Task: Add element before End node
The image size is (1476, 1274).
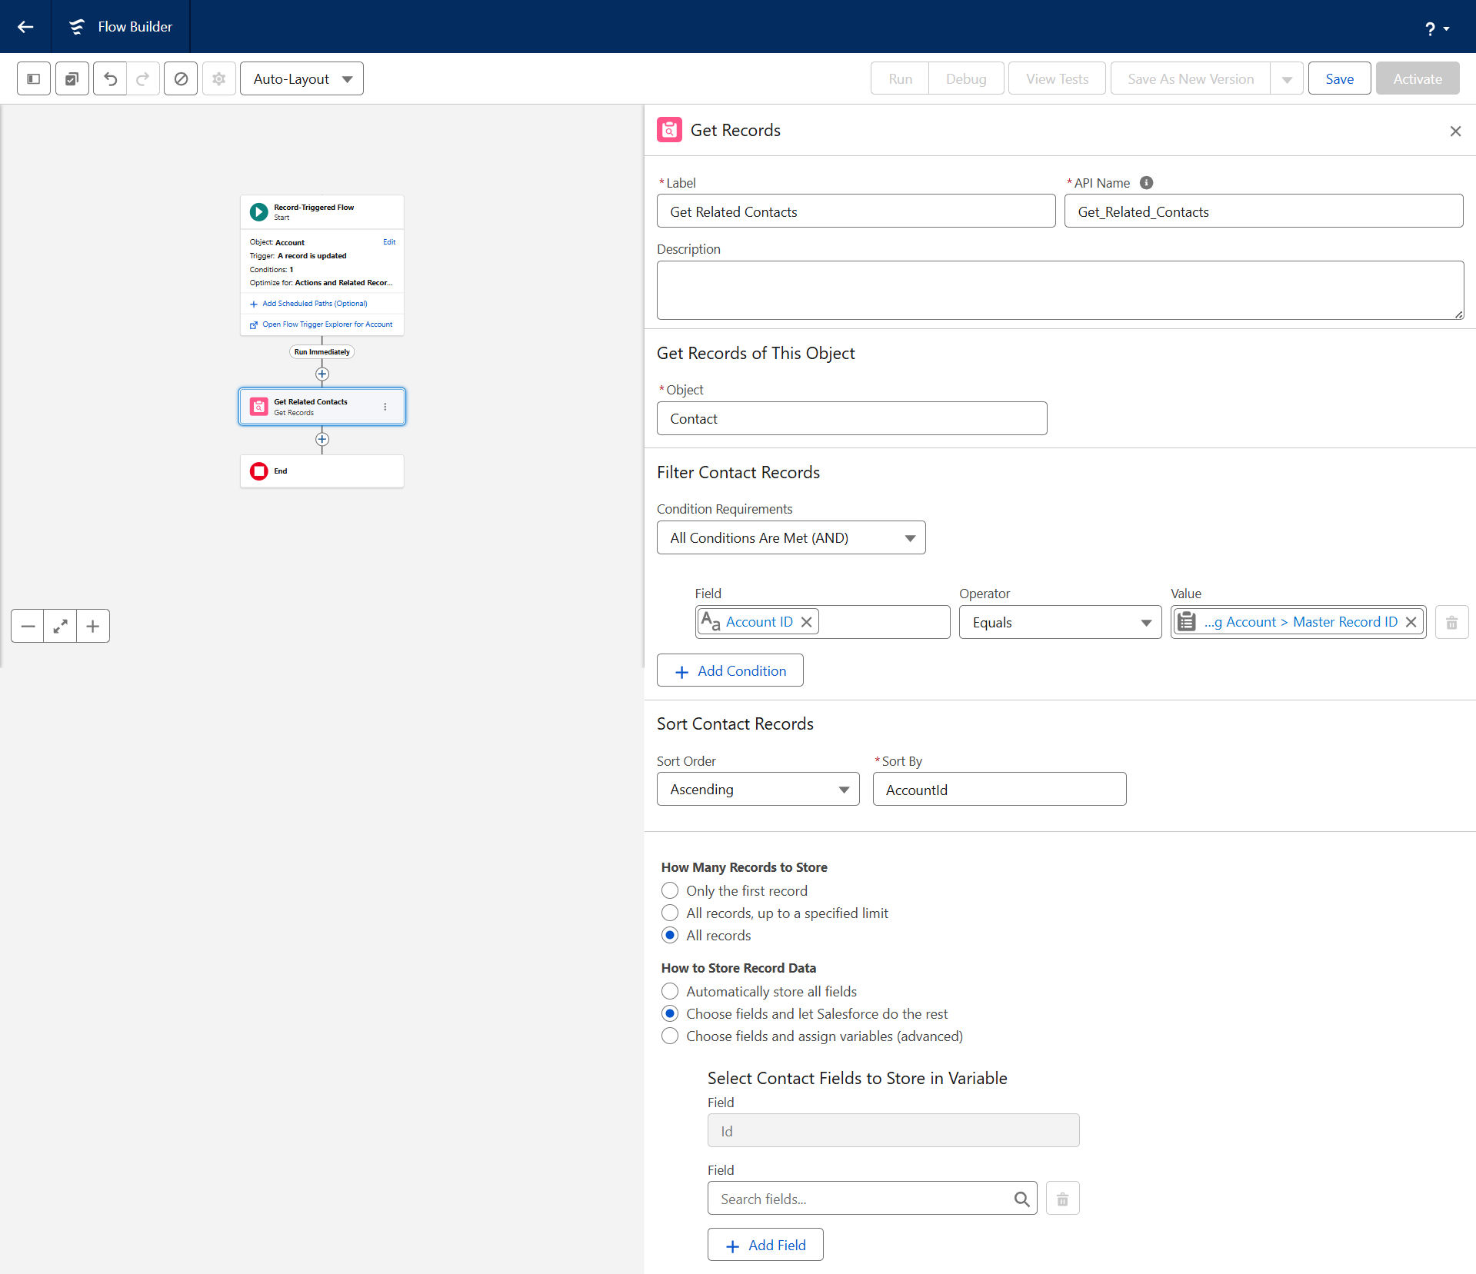Action: click(322, 439)
